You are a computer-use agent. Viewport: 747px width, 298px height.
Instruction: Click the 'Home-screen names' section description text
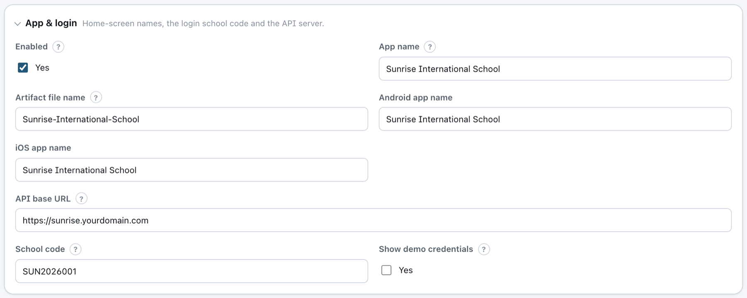[203, 24]
